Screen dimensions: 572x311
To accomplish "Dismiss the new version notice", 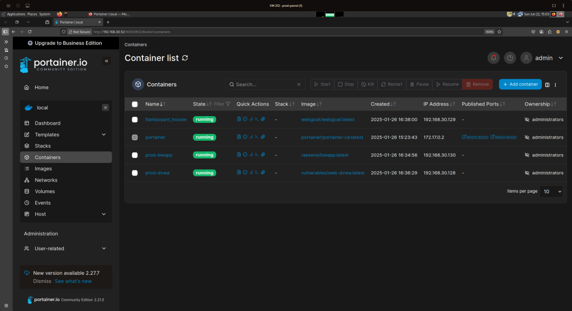I will 42,281.
